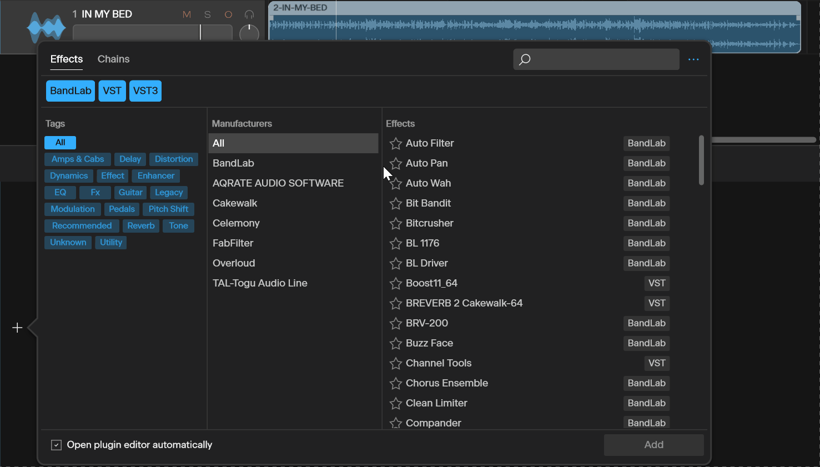
Task: Toggle the VST3 format filter
Action: coord(145,91)
